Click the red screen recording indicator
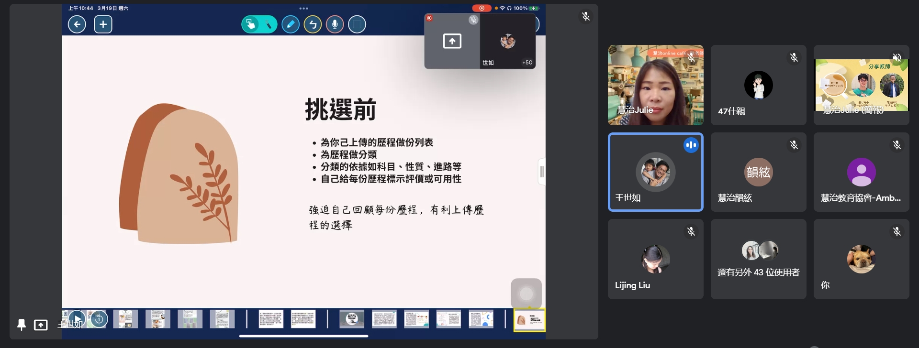 [x=481, y=8]
